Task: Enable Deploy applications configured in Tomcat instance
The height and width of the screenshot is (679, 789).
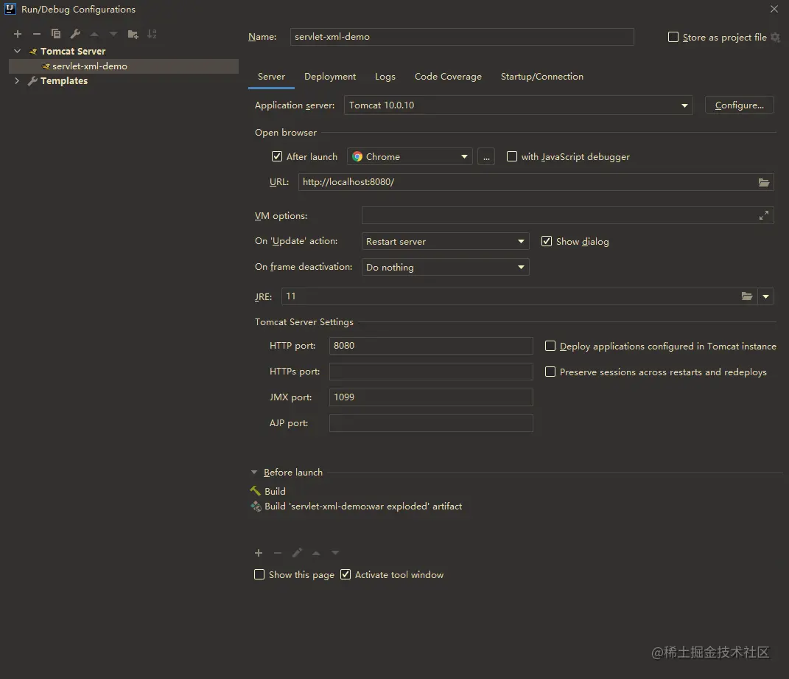Action: click(x=550, y=346)
